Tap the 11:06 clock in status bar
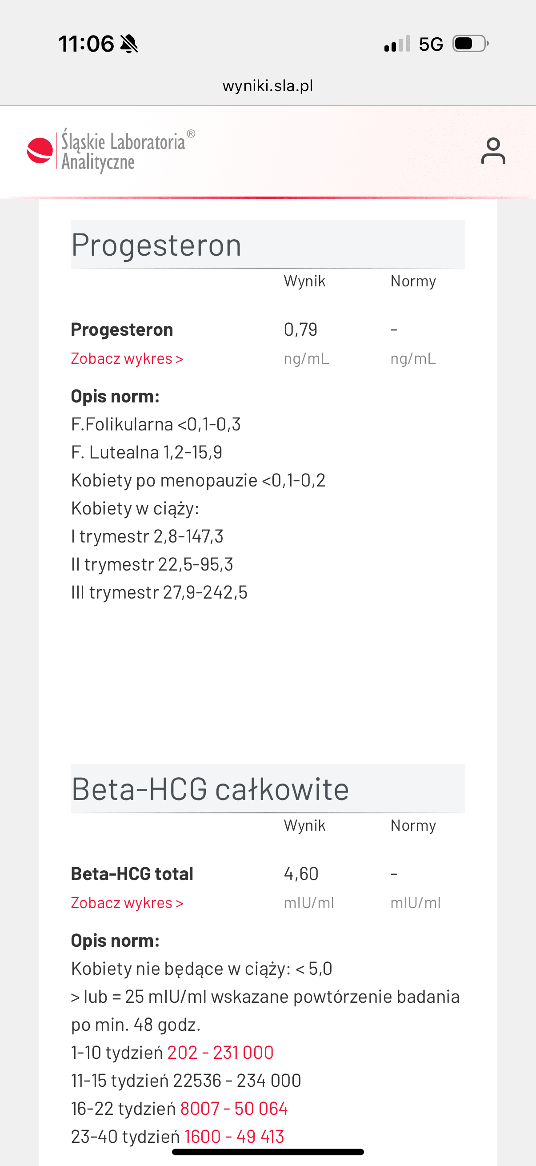Image resolution: width=536 pixels, height=1166 pixels. click(86, 44)
